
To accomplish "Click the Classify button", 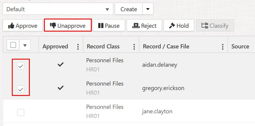I will (215, 26).
